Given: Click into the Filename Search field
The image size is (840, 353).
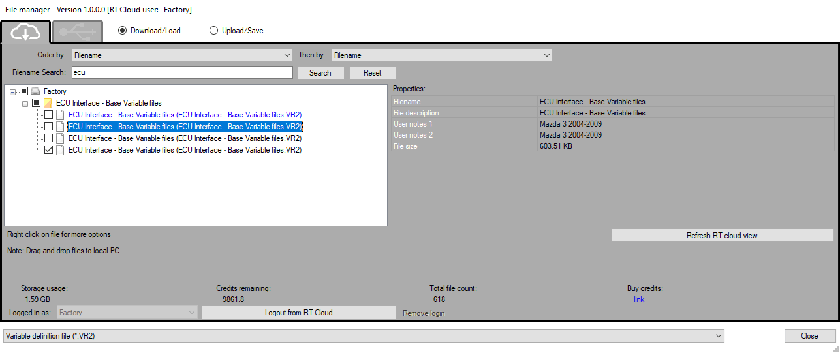Looking at the screenshot, I should pos(181,72).
